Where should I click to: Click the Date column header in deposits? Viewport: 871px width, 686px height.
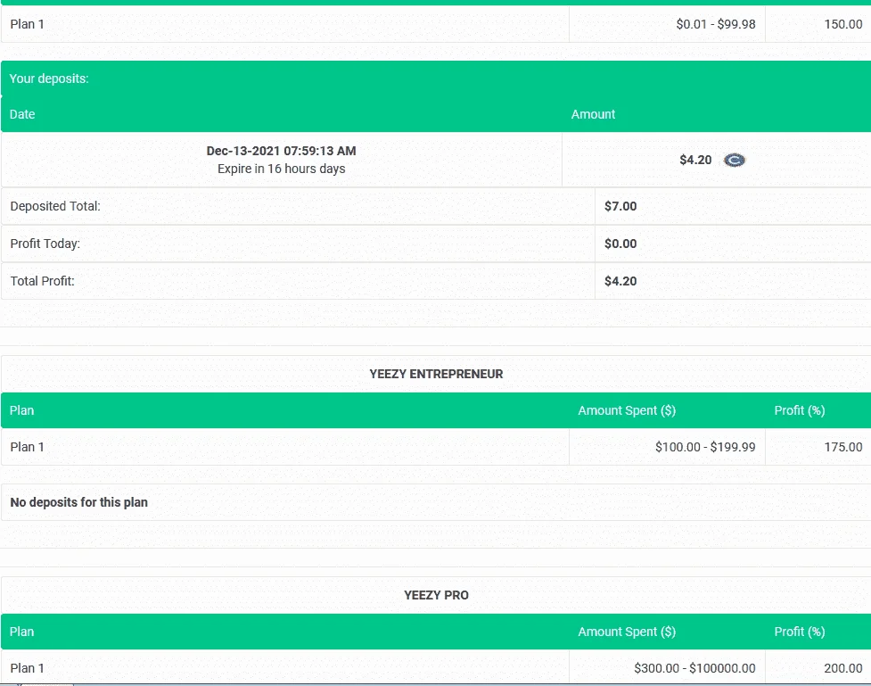22,114
